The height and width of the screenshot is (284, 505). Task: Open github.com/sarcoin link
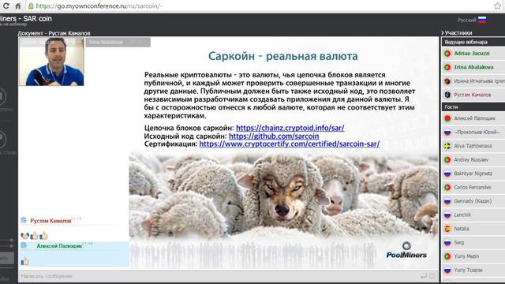coord(274,136)
